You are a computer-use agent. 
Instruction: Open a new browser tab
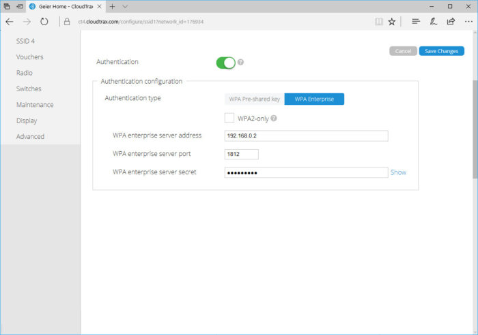(x=112, y=6)
